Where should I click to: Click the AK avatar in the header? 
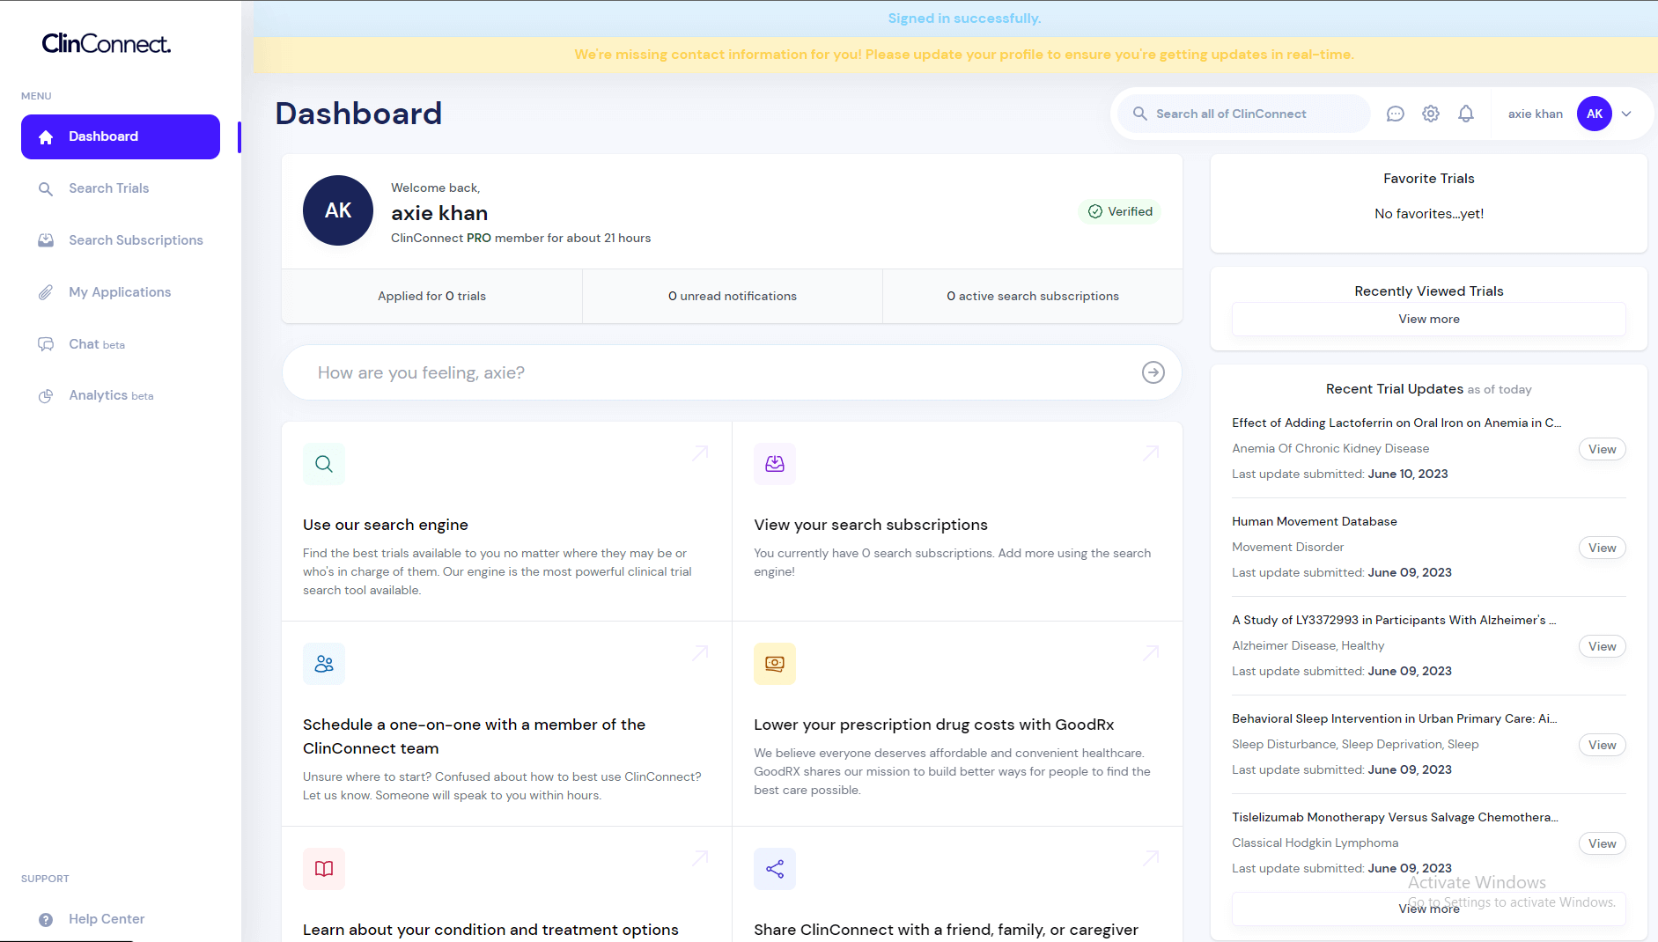pyautogui.click(x=1594, y=114)
